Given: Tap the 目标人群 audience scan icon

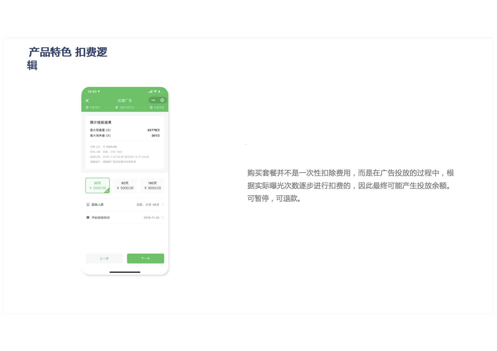Looking at the screenshot, I should pyautogui.click(x=88, y=205).
